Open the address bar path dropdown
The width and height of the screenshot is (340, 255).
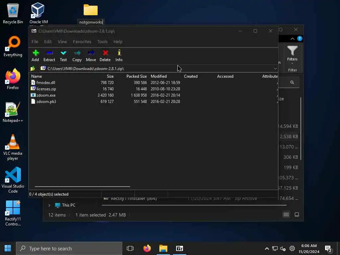point(275,69)
